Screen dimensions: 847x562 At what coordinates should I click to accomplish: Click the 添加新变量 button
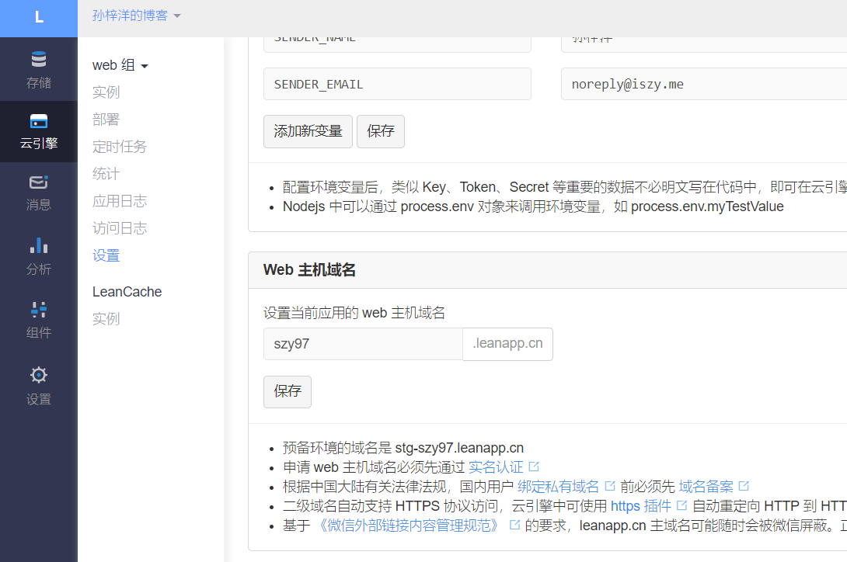pyautogui.click(x=308, y=131)
